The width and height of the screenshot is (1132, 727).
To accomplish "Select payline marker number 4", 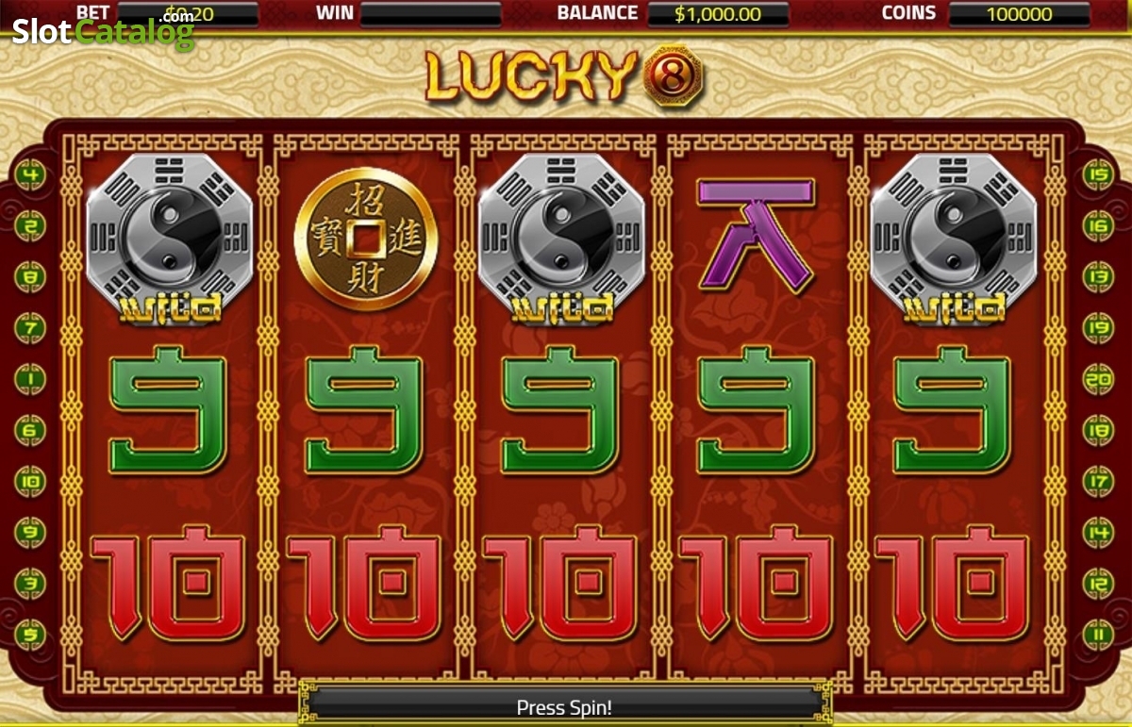I will pos(30,175).
